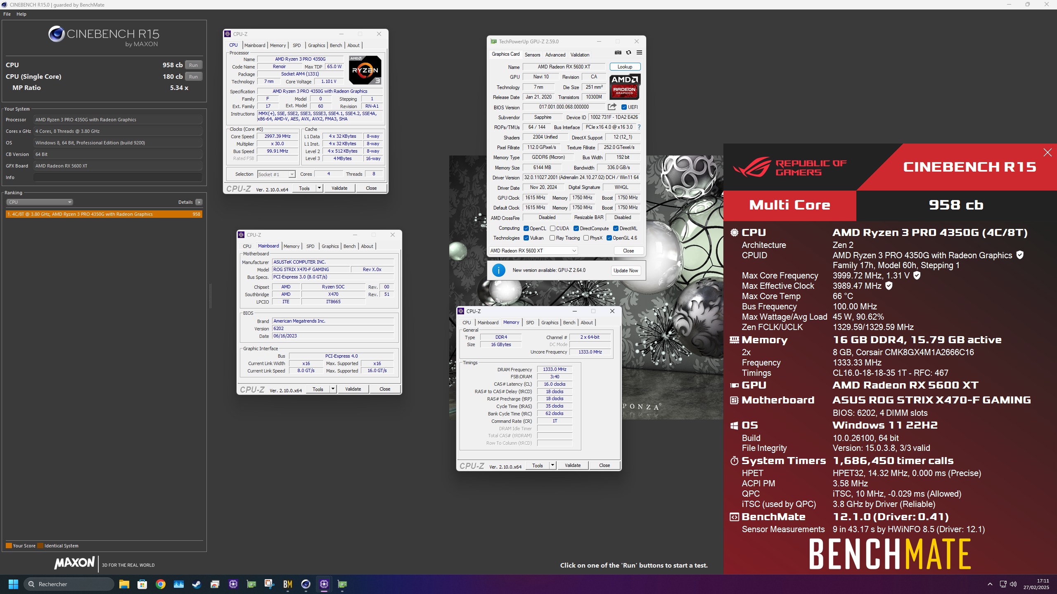Image resolution: width=1057 pixels, height=594 pixels.
Task: Show hidden system tray icons chevron
Action: click(x=990, y=584)
